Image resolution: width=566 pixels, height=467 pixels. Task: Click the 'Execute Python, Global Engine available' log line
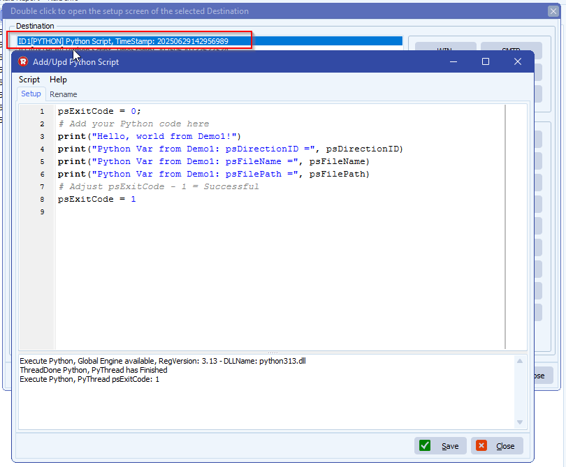tap(163, 361)
